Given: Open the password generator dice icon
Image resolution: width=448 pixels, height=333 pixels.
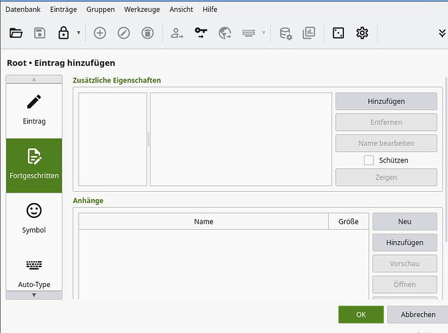Looking at the screenshot, I should [x=339, y=33].
